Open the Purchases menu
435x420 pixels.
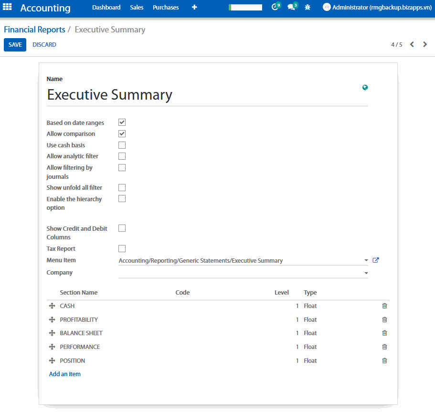[x=166, y=8]
